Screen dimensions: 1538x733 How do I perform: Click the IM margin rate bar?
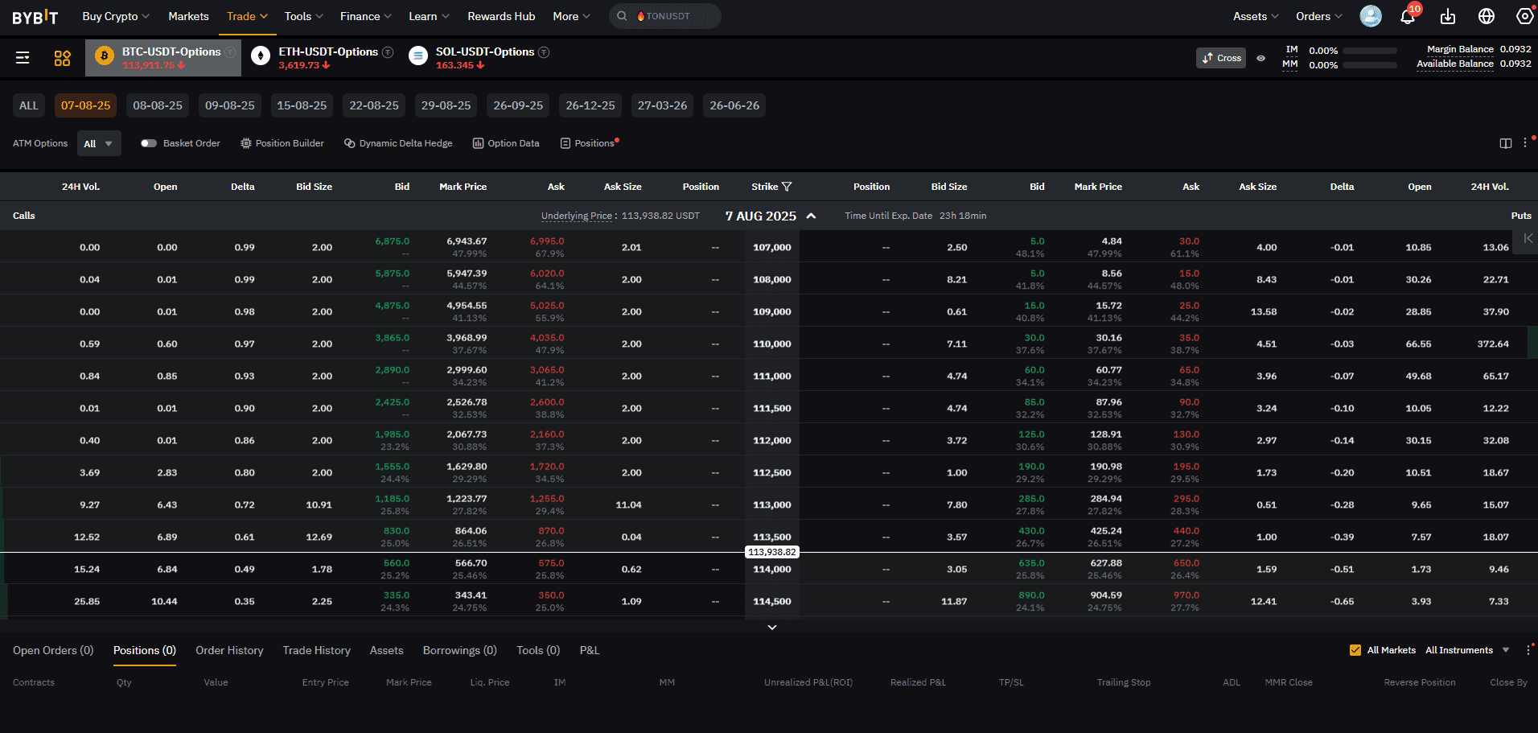tap(1370, 51)
